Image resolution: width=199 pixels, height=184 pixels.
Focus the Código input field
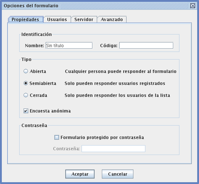(x=146, y=45)
